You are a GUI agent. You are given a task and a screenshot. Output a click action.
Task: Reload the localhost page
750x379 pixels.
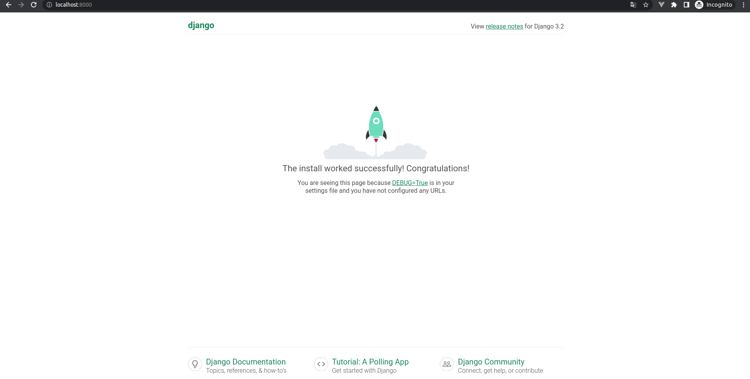coord(34,5)
